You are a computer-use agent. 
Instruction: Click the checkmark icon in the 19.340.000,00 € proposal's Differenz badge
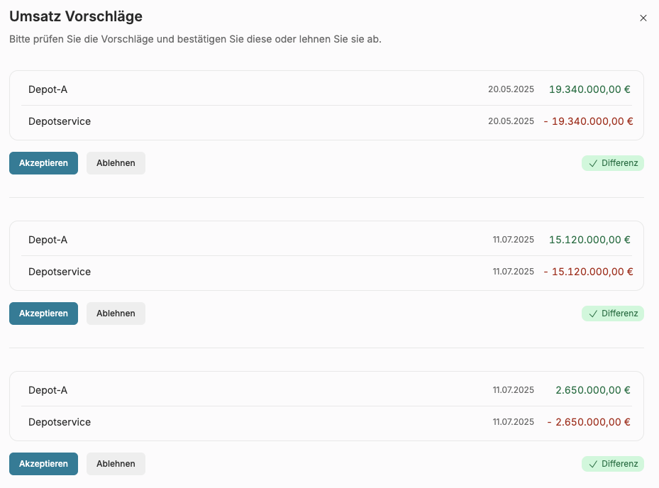tap(593, 163)
